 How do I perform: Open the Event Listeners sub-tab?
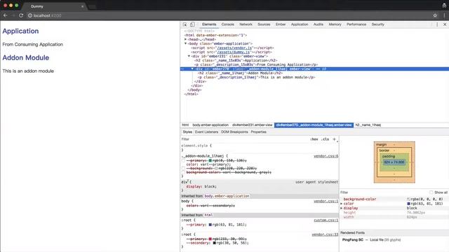206,132
